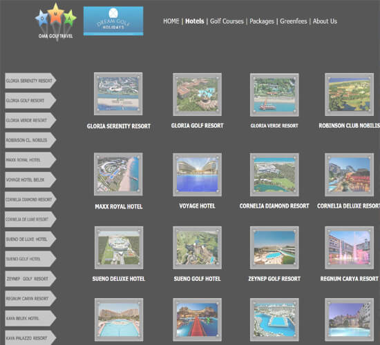Select Cornelia De Luxe Resort sidebar button
This screenshot has height=345, width=380.
(30, 219)
